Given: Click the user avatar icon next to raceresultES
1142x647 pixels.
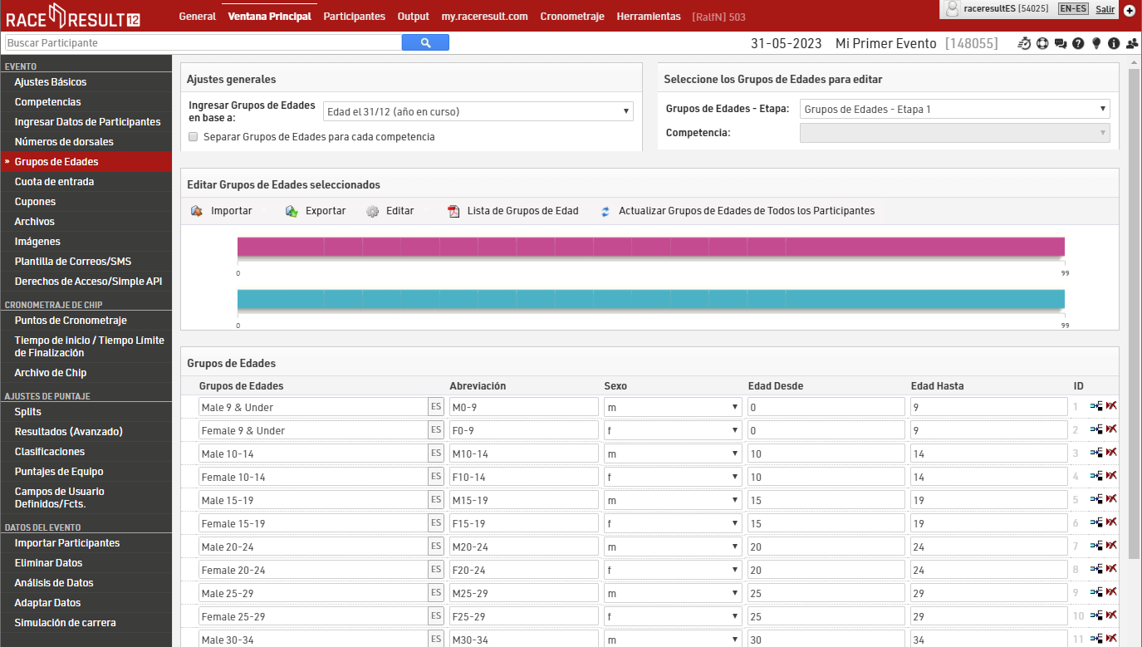Looking at the screenshot, I should point(953,8).
